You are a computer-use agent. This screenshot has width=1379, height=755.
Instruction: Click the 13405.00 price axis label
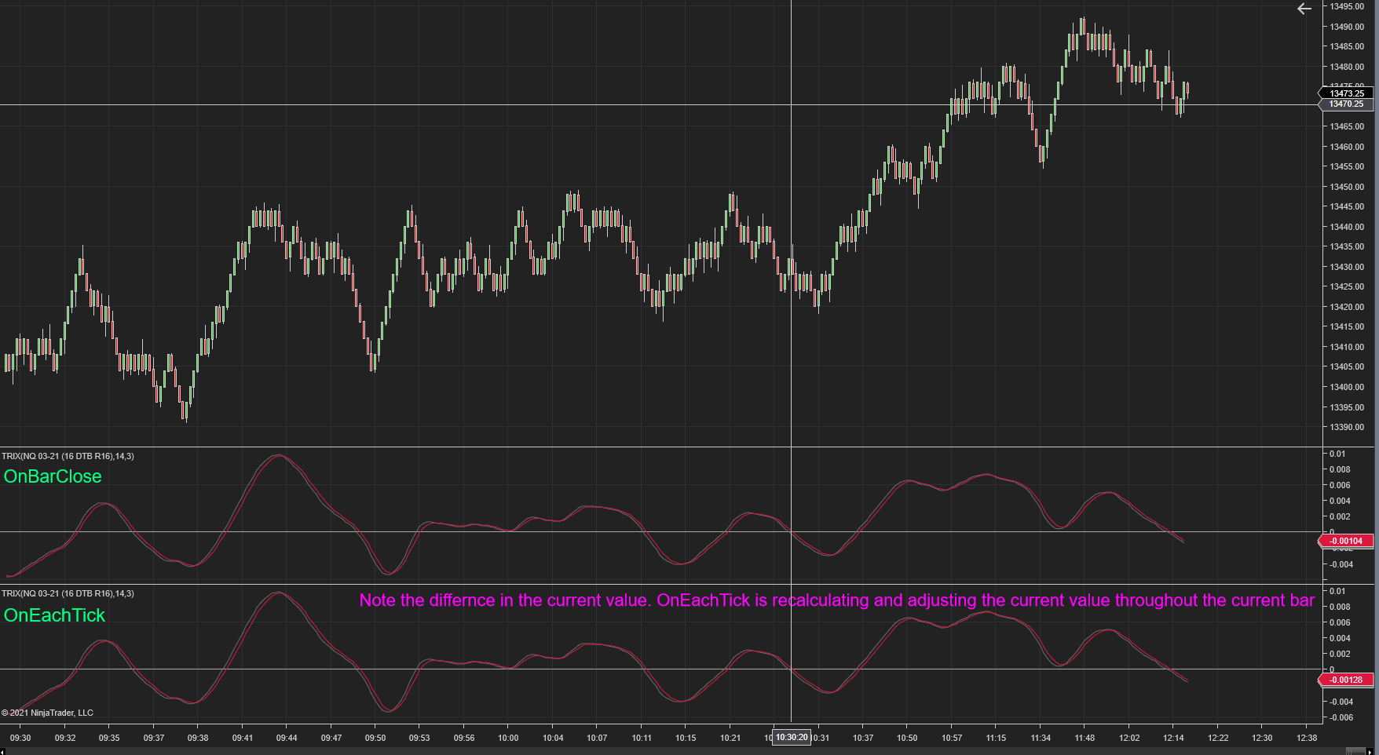click(1347, 367)
